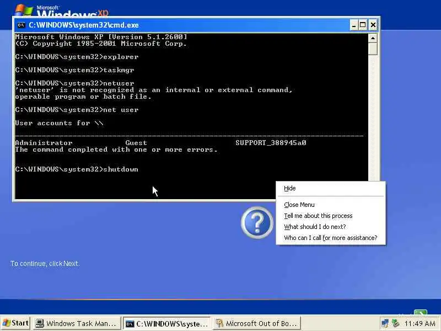The width and height of the screenshot is (441, 331).
Task: Click the 11:49 AM clock
Action: [420, 323]
